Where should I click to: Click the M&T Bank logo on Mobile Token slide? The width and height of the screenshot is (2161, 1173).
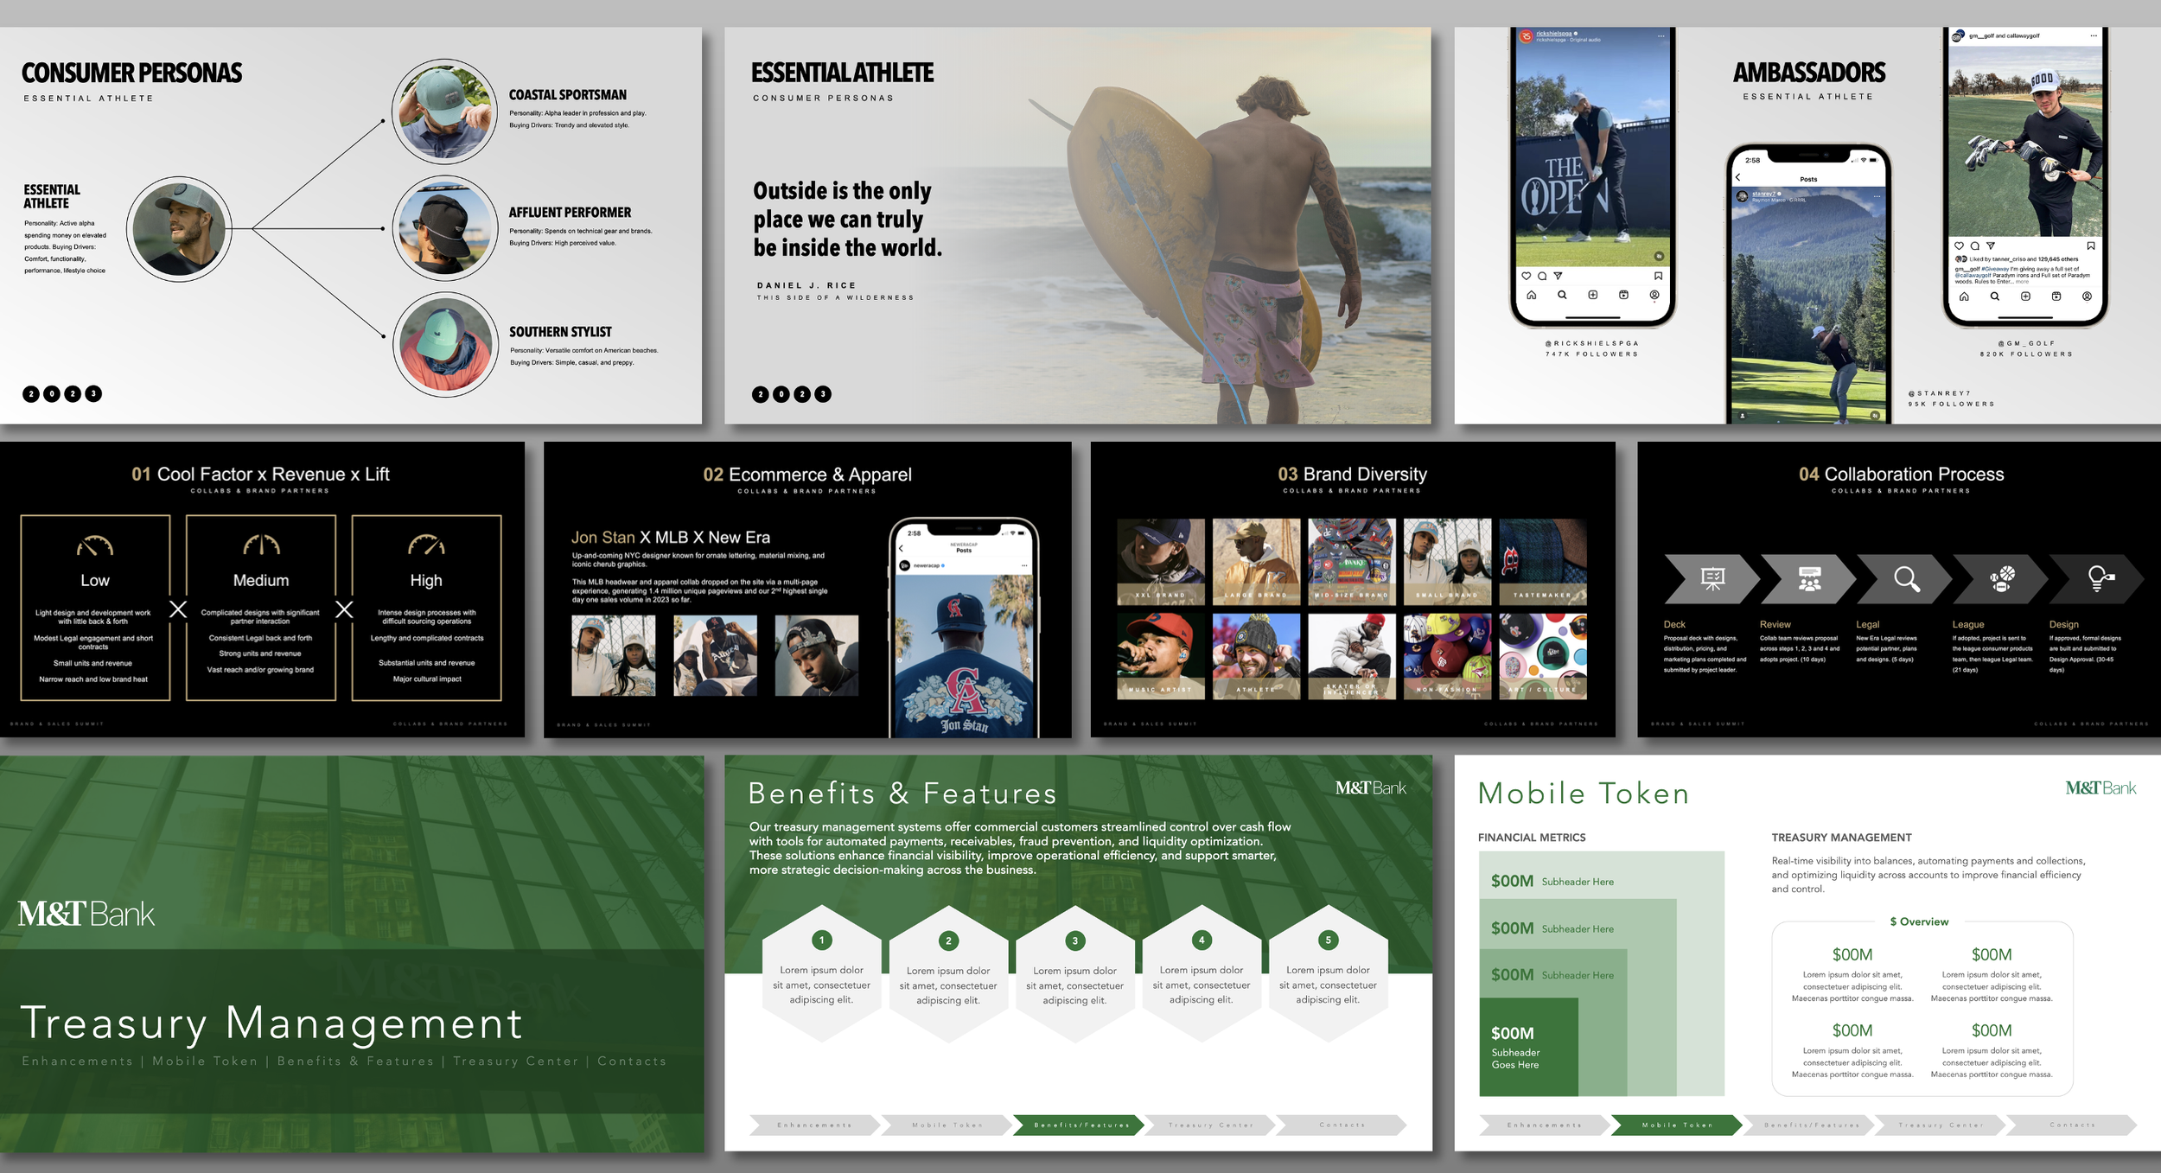[2100, 788]
